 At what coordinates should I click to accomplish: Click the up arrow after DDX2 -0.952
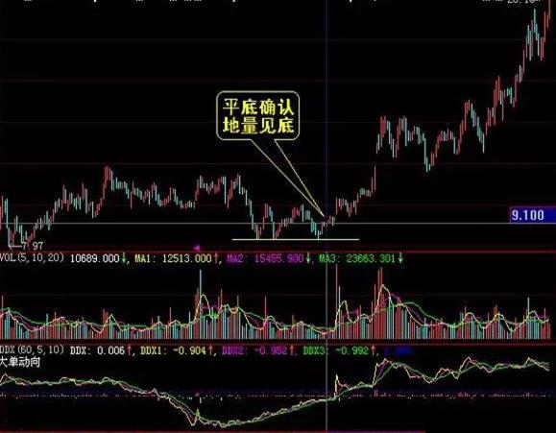pyautogui.click(x=292, y=350)
